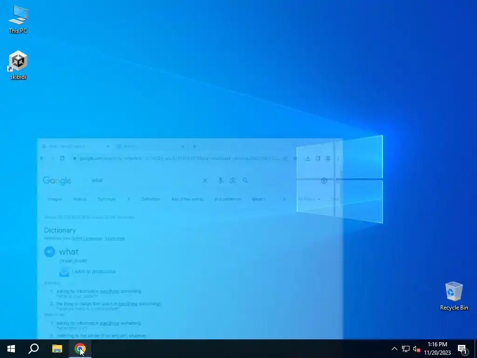Image resolution: width=477 pixels, height=358 pixels.
Task: Select the Definition filter chip
Action: coord(150,199)
